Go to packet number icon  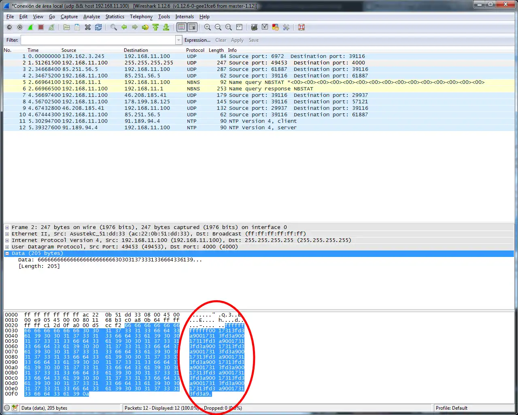click(x=145, y=27)
